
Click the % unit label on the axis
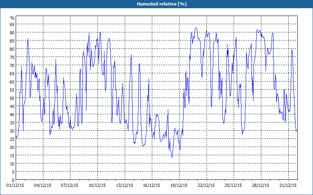13,18
